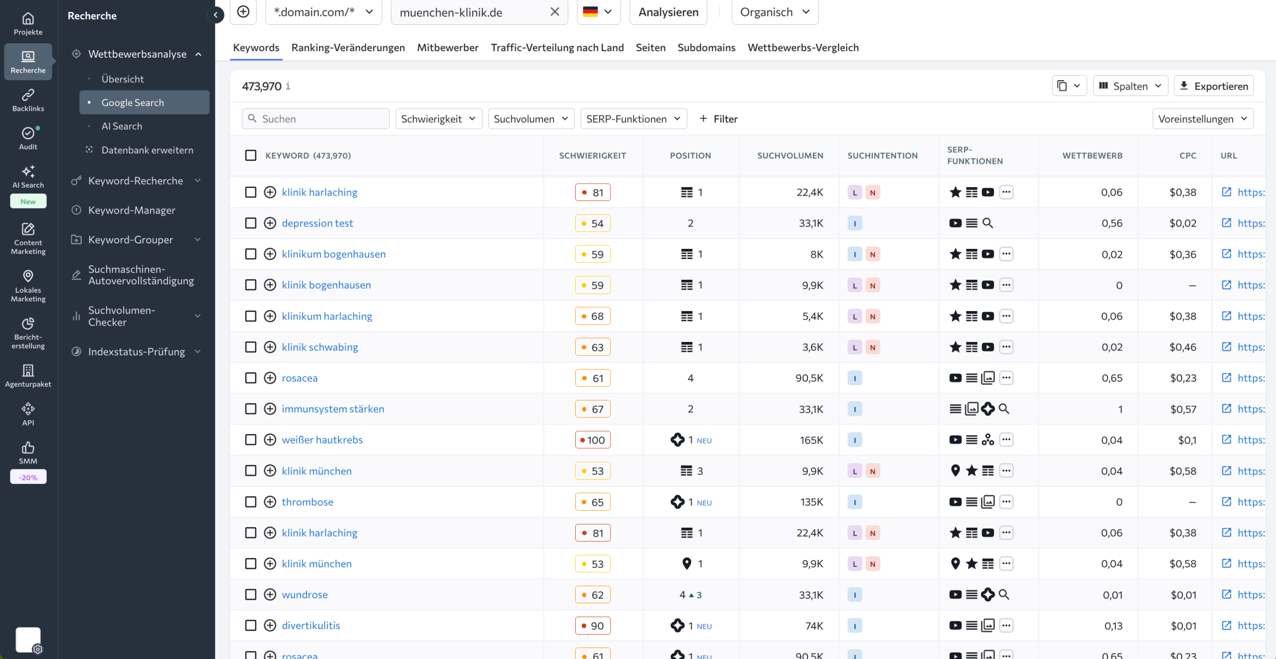Select all keywords using the header checkbox
1276x659 pixels.
click(x=251, y=155)
